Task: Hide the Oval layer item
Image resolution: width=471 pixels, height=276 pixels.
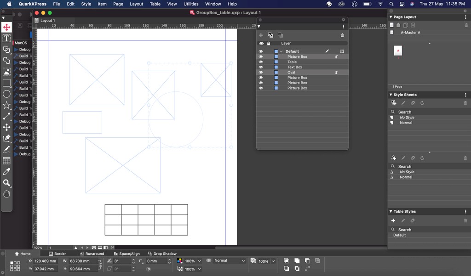Action: 261,72
